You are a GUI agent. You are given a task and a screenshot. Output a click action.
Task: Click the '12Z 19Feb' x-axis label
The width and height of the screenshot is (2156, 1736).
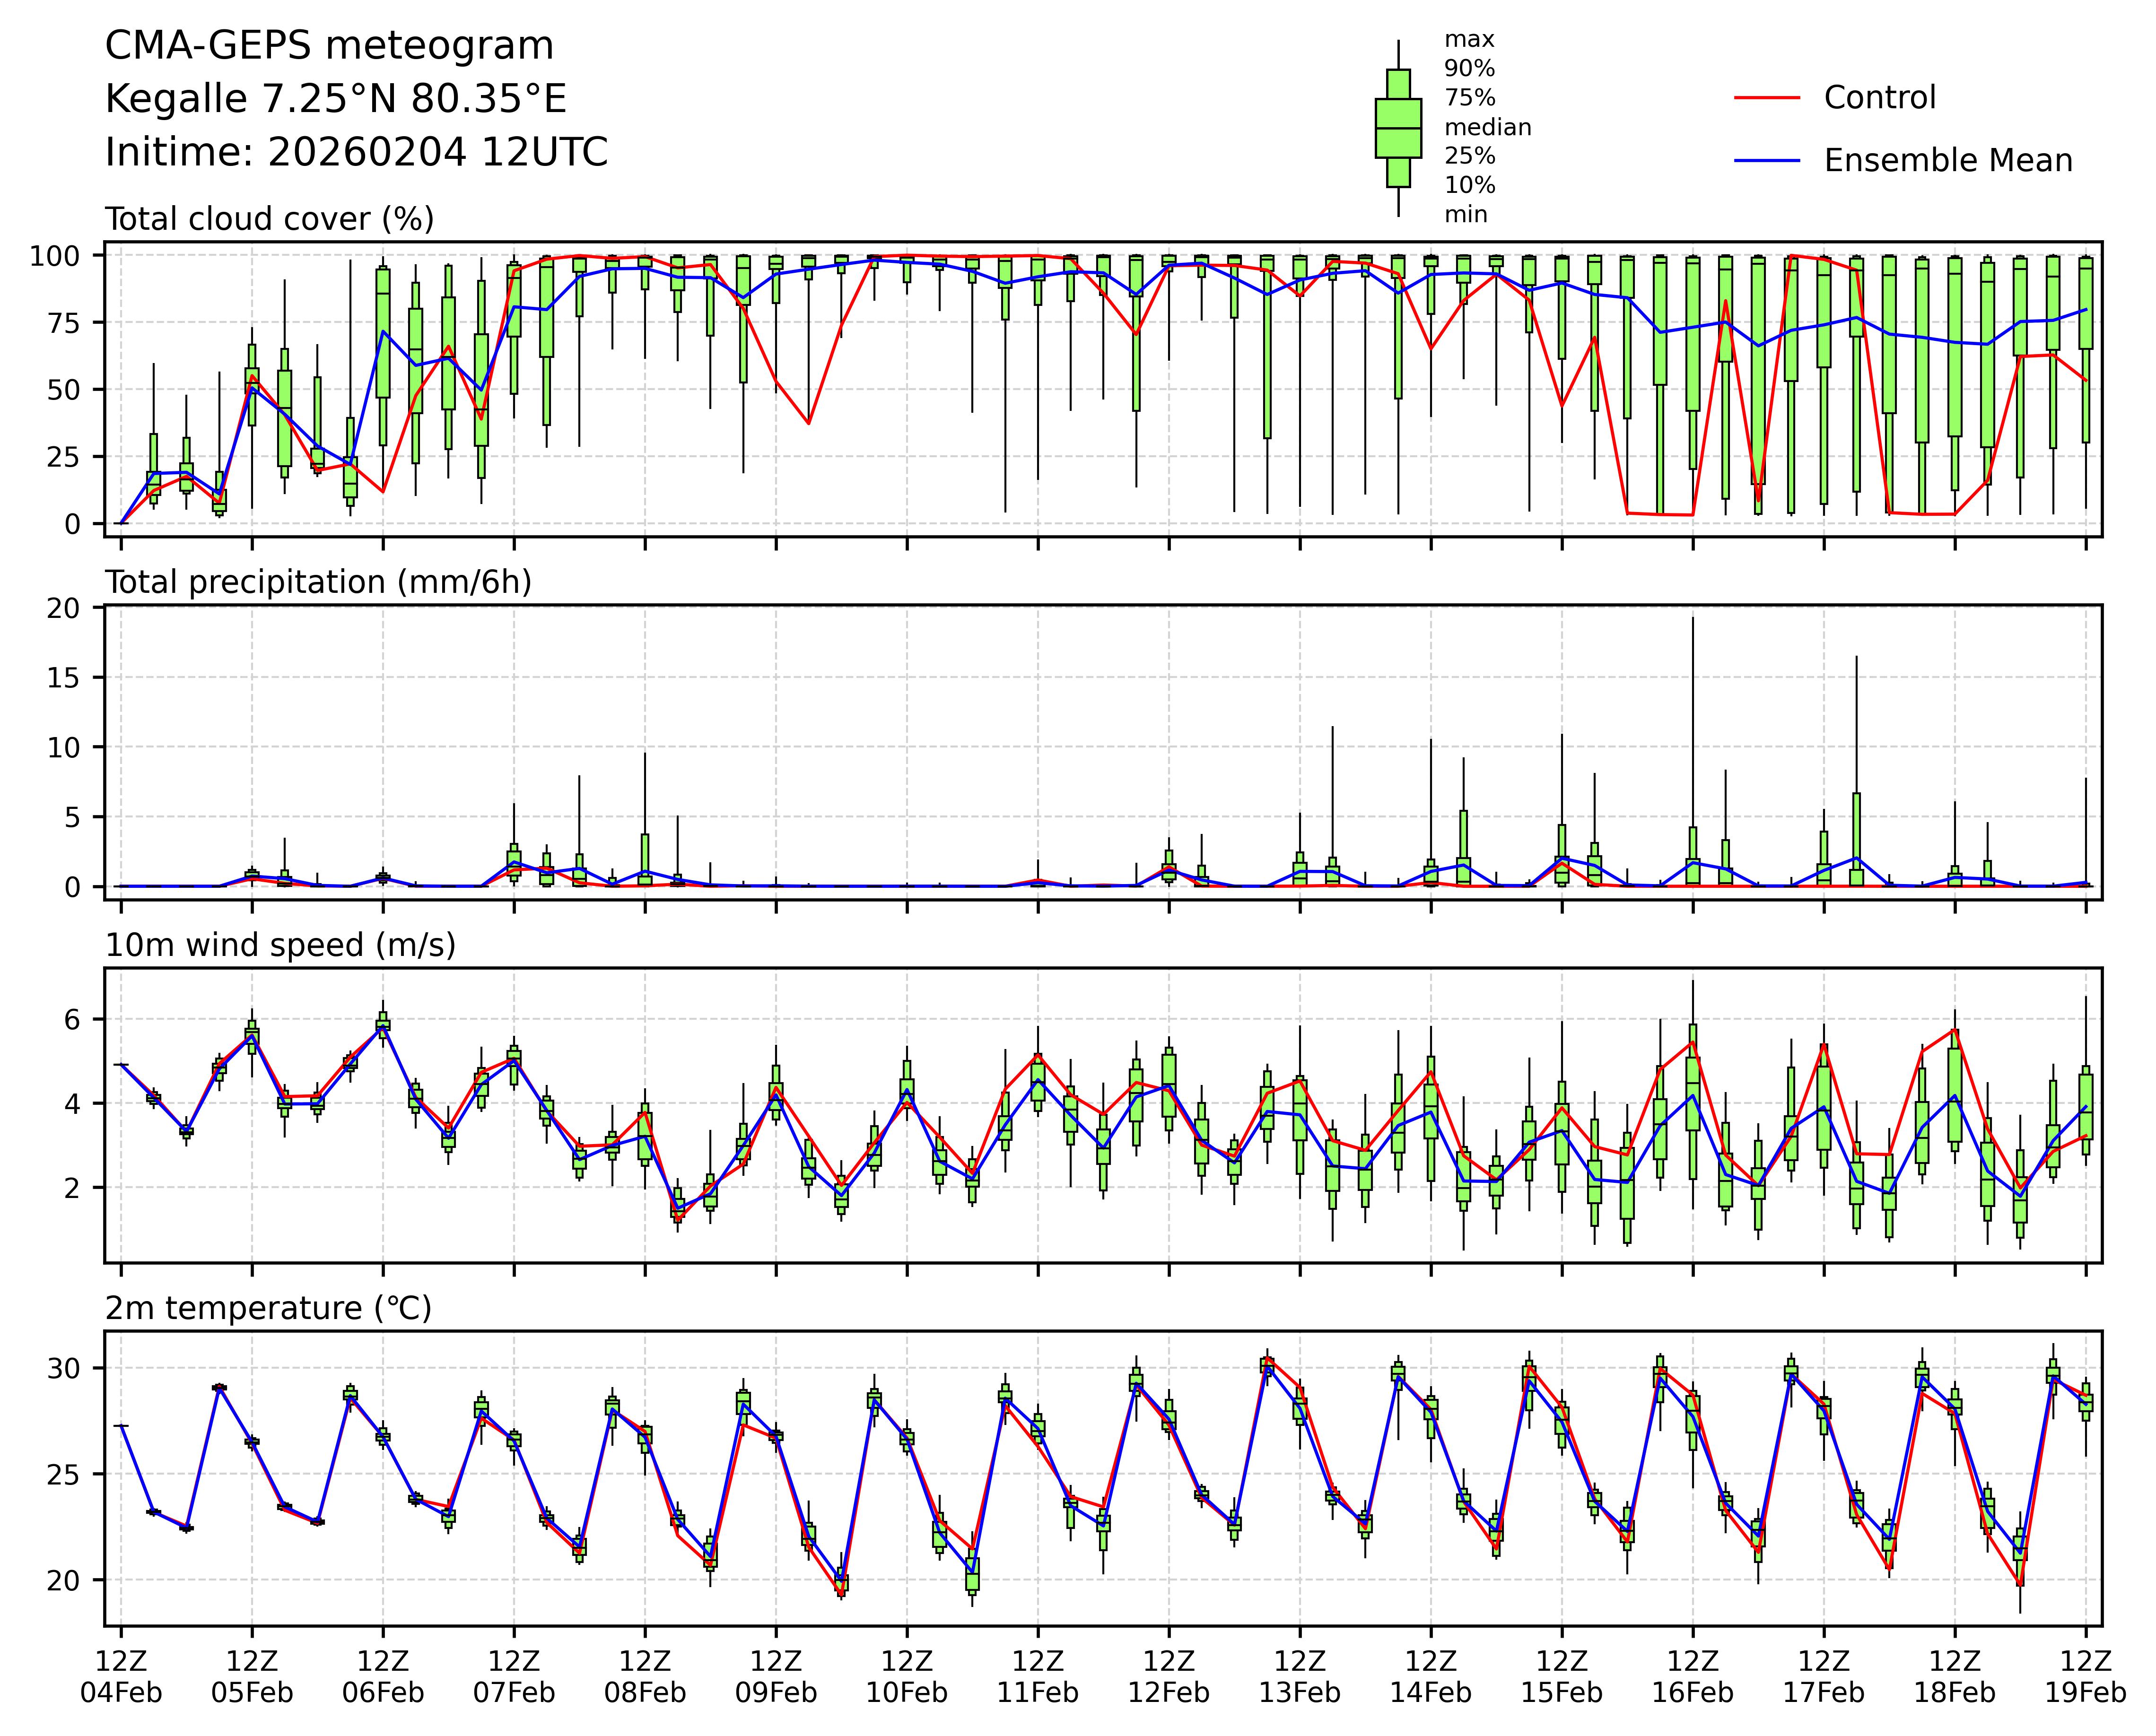2085,1677
